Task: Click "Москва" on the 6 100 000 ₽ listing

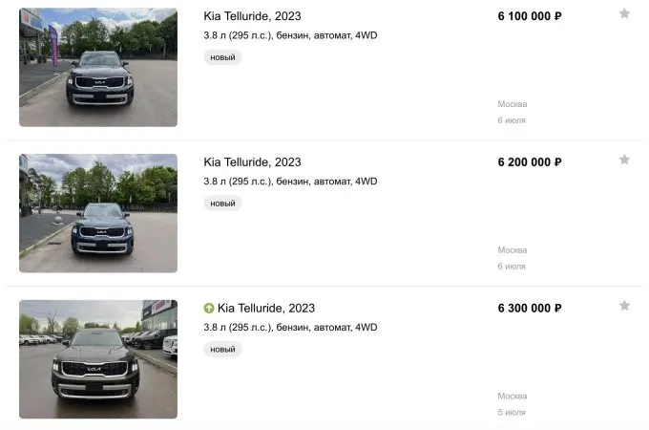Action: click(512, 104)
